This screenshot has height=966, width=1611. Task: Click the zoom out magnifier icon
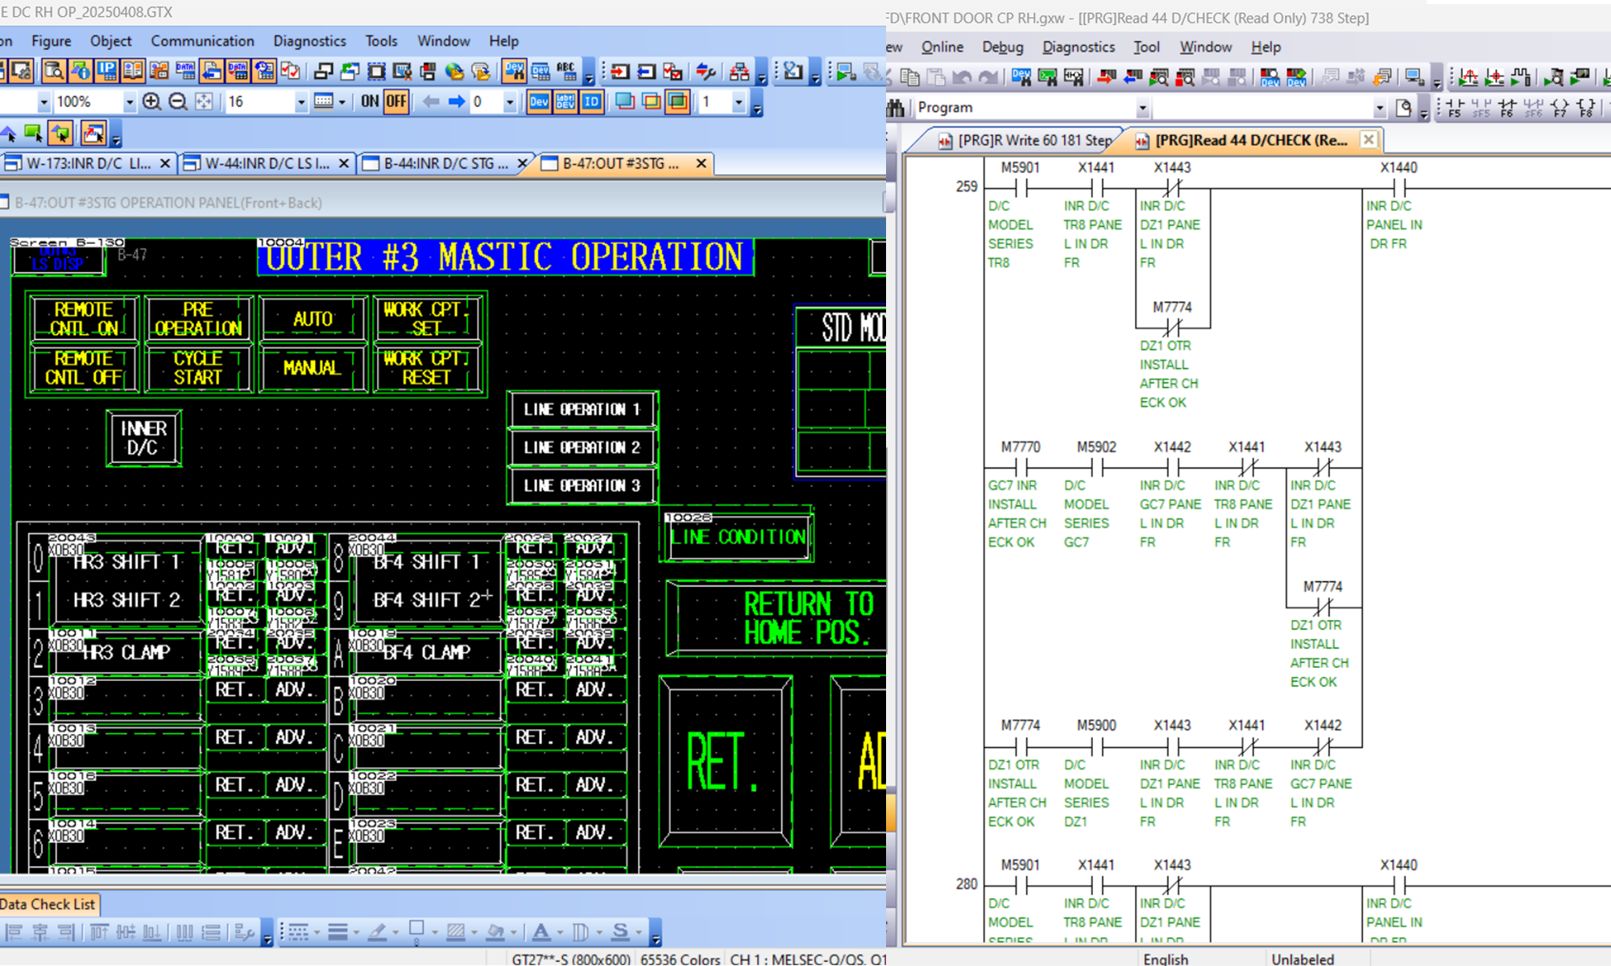[x=178, y=102]
